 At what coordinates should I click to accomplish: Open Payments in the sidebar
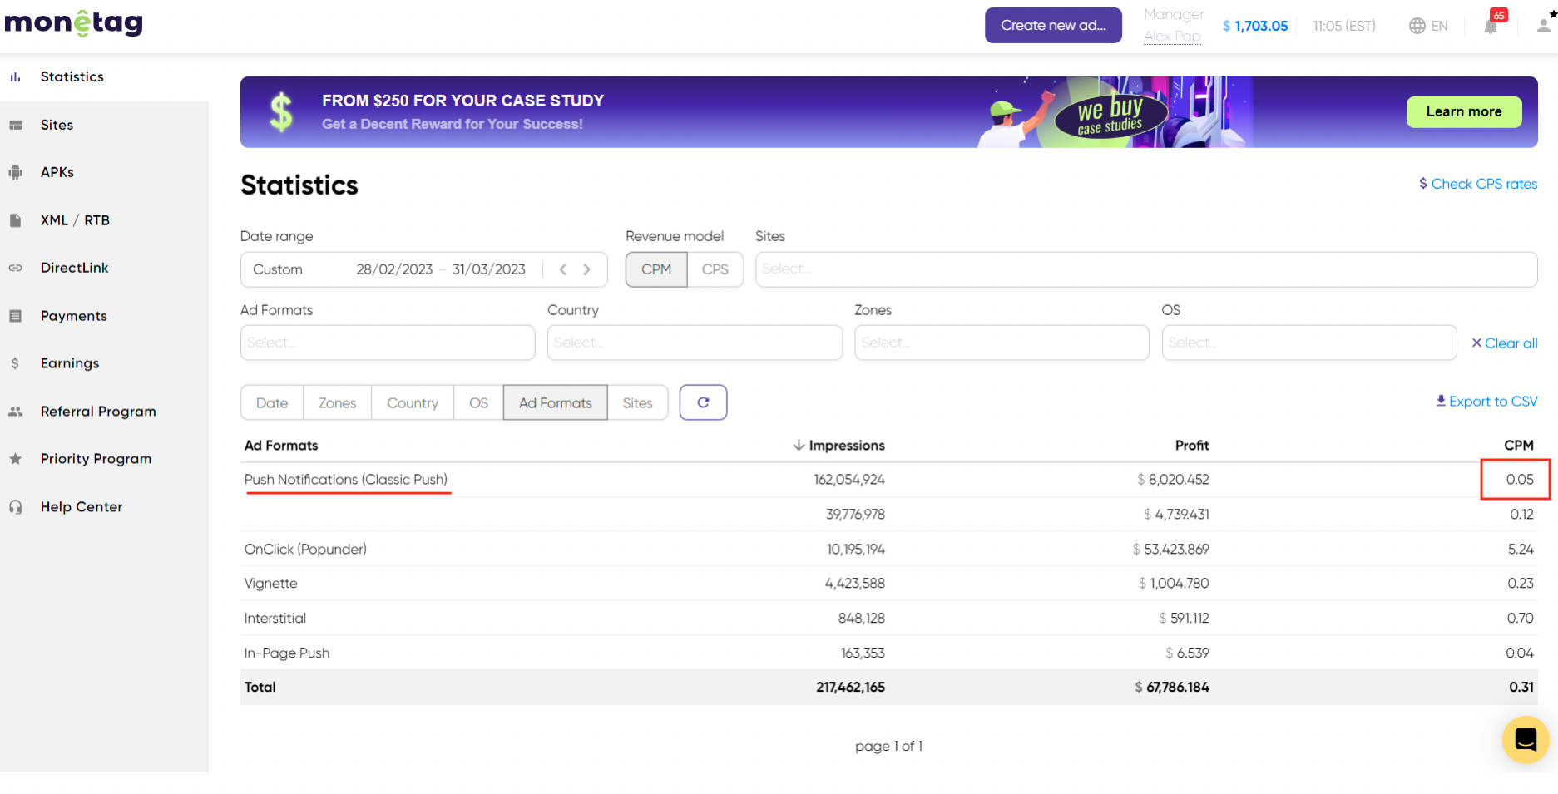(74, 316)
